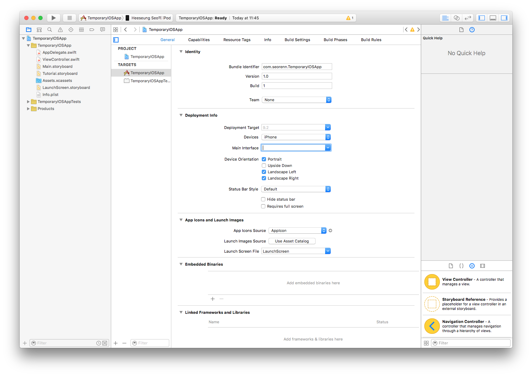Switch to Version editor
This screenshot has height=376, width=532.
coord(468,18)
